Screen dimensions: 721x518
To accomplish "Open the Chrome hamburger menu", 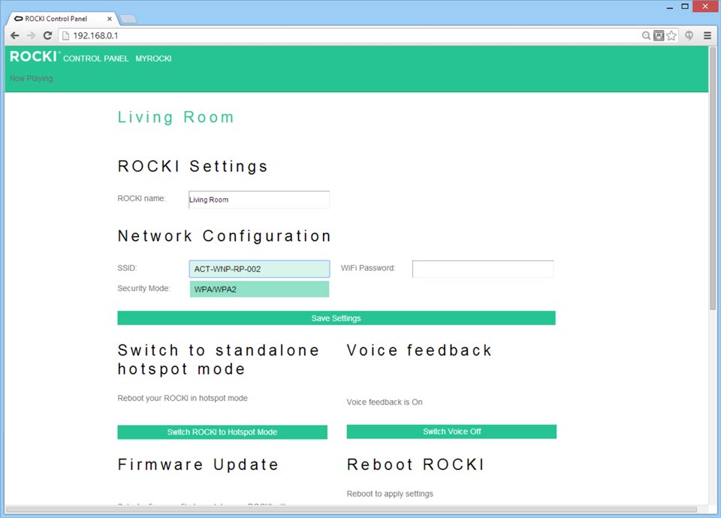I will [x=707, y=35].
